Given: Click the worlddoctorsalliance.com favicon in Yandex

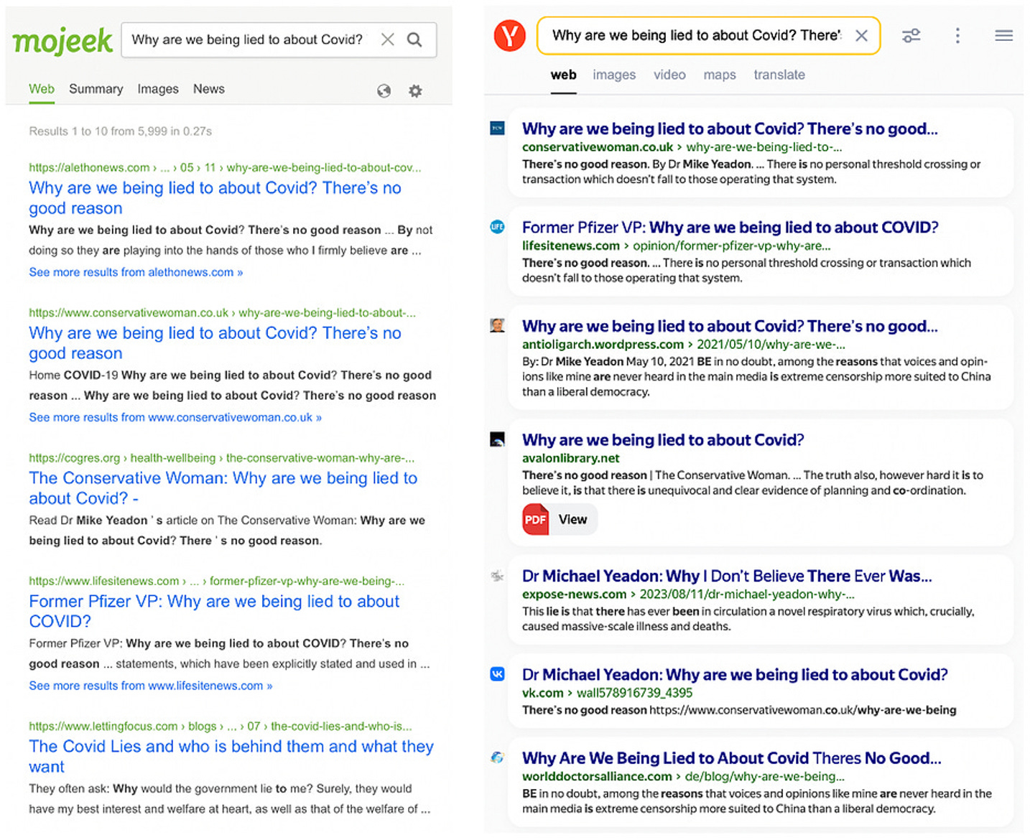Looking at the screenshot, I should (x=497, y=757).
